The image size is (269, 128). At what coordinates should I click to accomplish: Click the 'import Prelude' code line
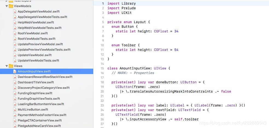click(121, 8)
